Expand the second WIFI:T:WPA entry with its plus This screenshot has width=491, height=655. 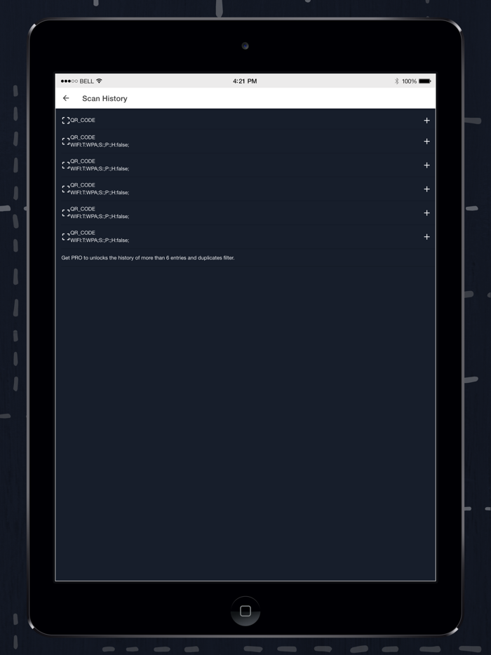click(426, 165)
